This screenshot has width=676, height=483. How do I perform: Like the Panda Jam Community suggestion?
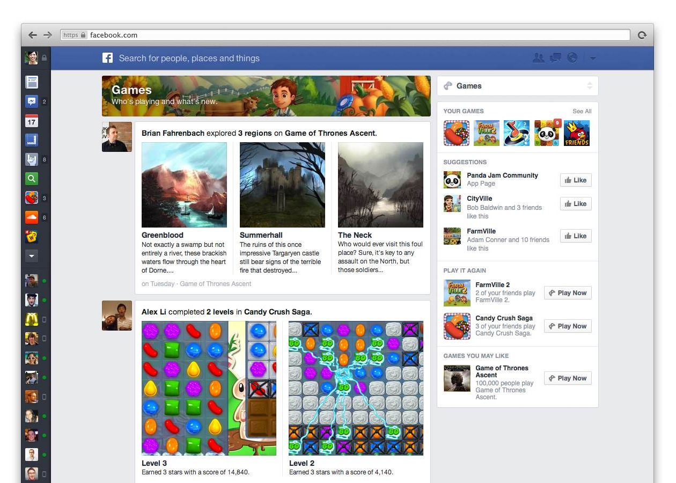[x=575, y=180]
